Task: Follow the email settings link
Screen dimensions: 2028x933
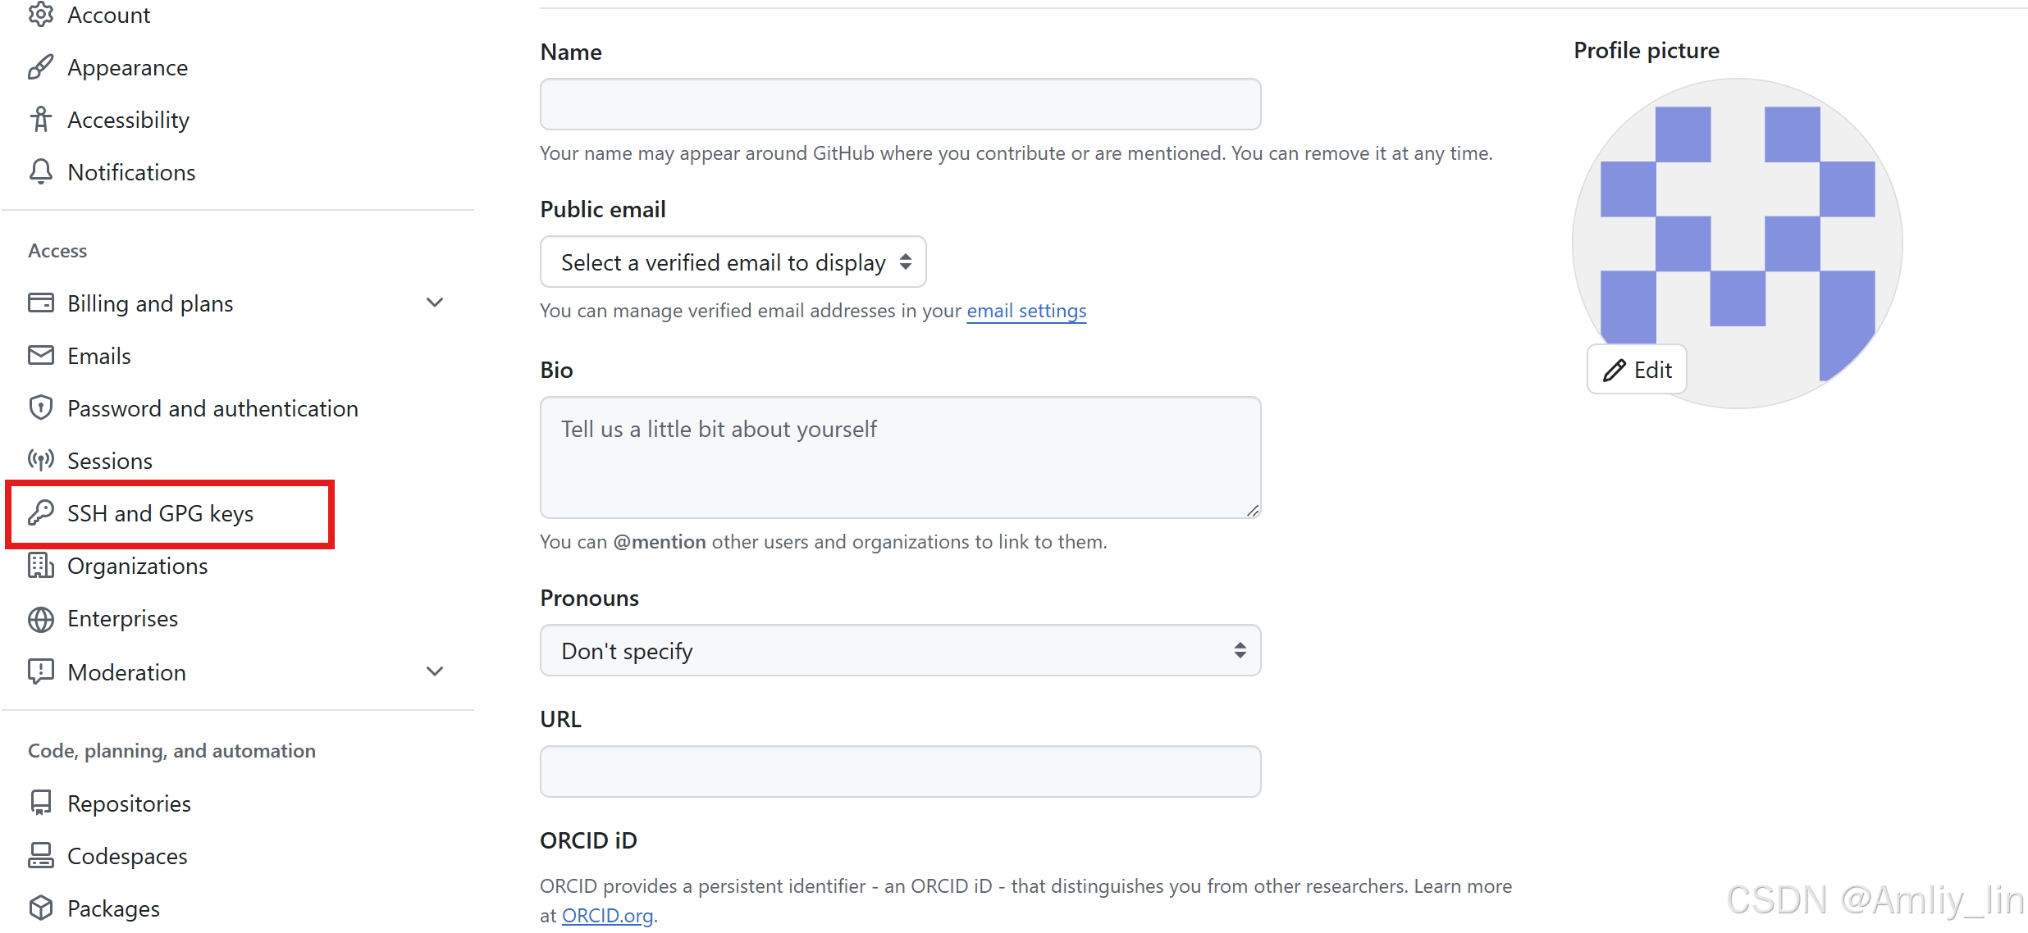Action: click(1026, 311)
